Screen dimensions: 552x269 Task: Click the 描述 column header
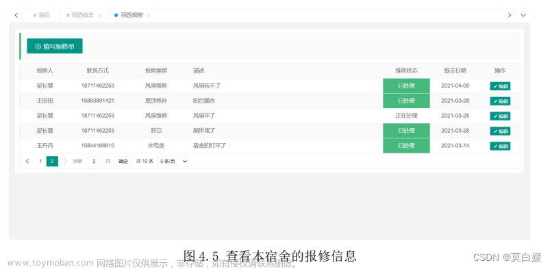click(x=199, y=71)
